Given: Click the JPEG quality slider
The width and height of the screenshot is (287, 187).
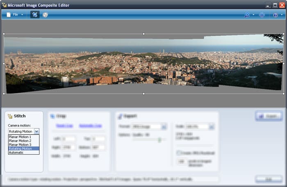Looking at the screenshot, I should 159,139.
